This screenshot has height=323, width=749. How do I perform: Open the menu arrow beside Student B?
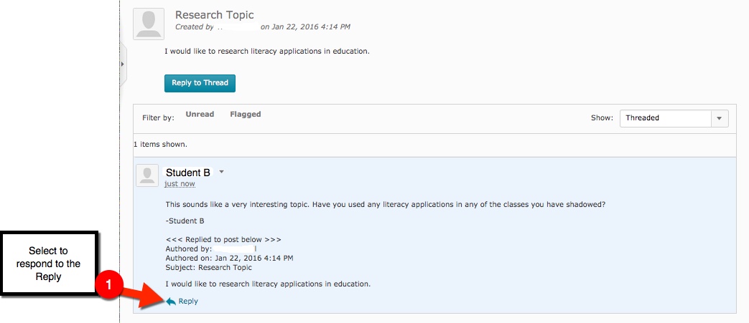222,172
